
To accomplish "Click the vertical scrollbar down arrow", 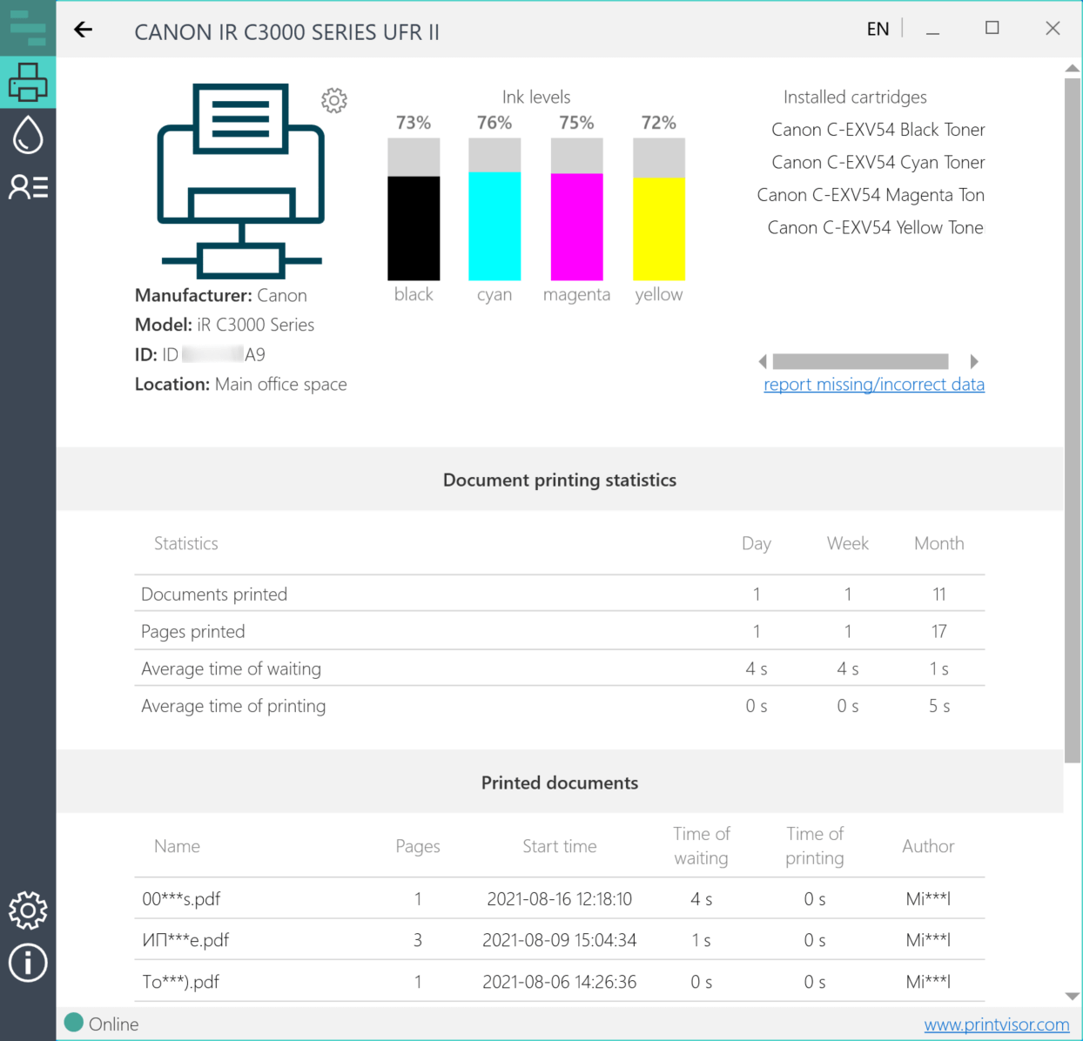I will point(1073,997).
